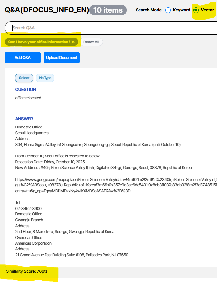This screenshot has width=217, height=282.
Task: Toggle the Select button on the Q&A card
Action: click(24, 78)
